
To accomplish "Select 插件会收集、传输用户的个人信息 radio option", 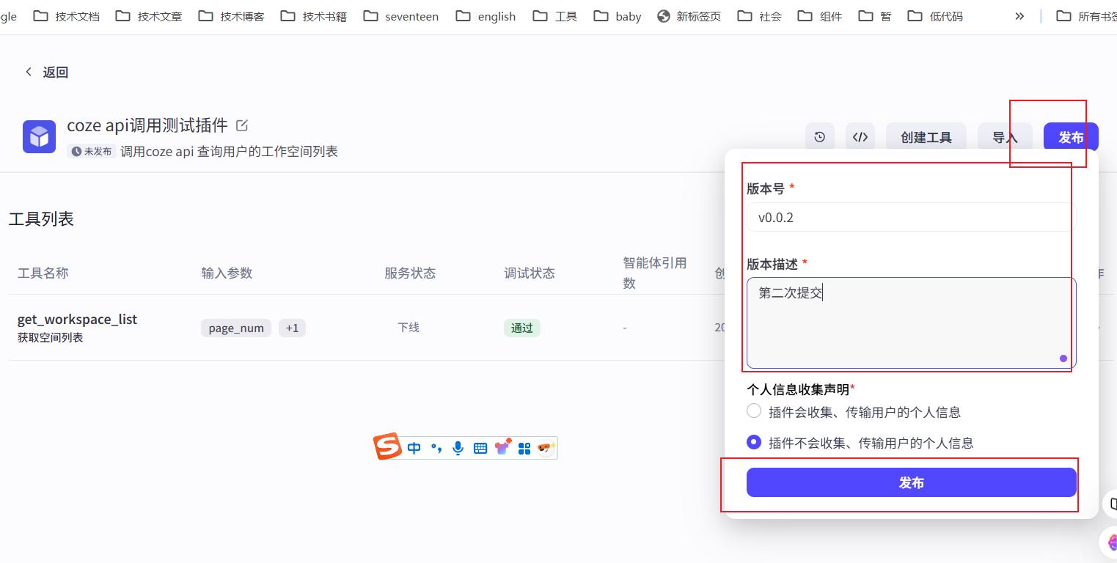I will [753, 411].
